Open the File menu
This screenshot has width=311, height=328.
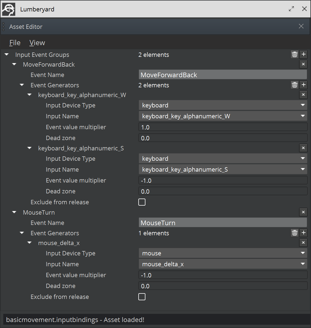point(15,43)
